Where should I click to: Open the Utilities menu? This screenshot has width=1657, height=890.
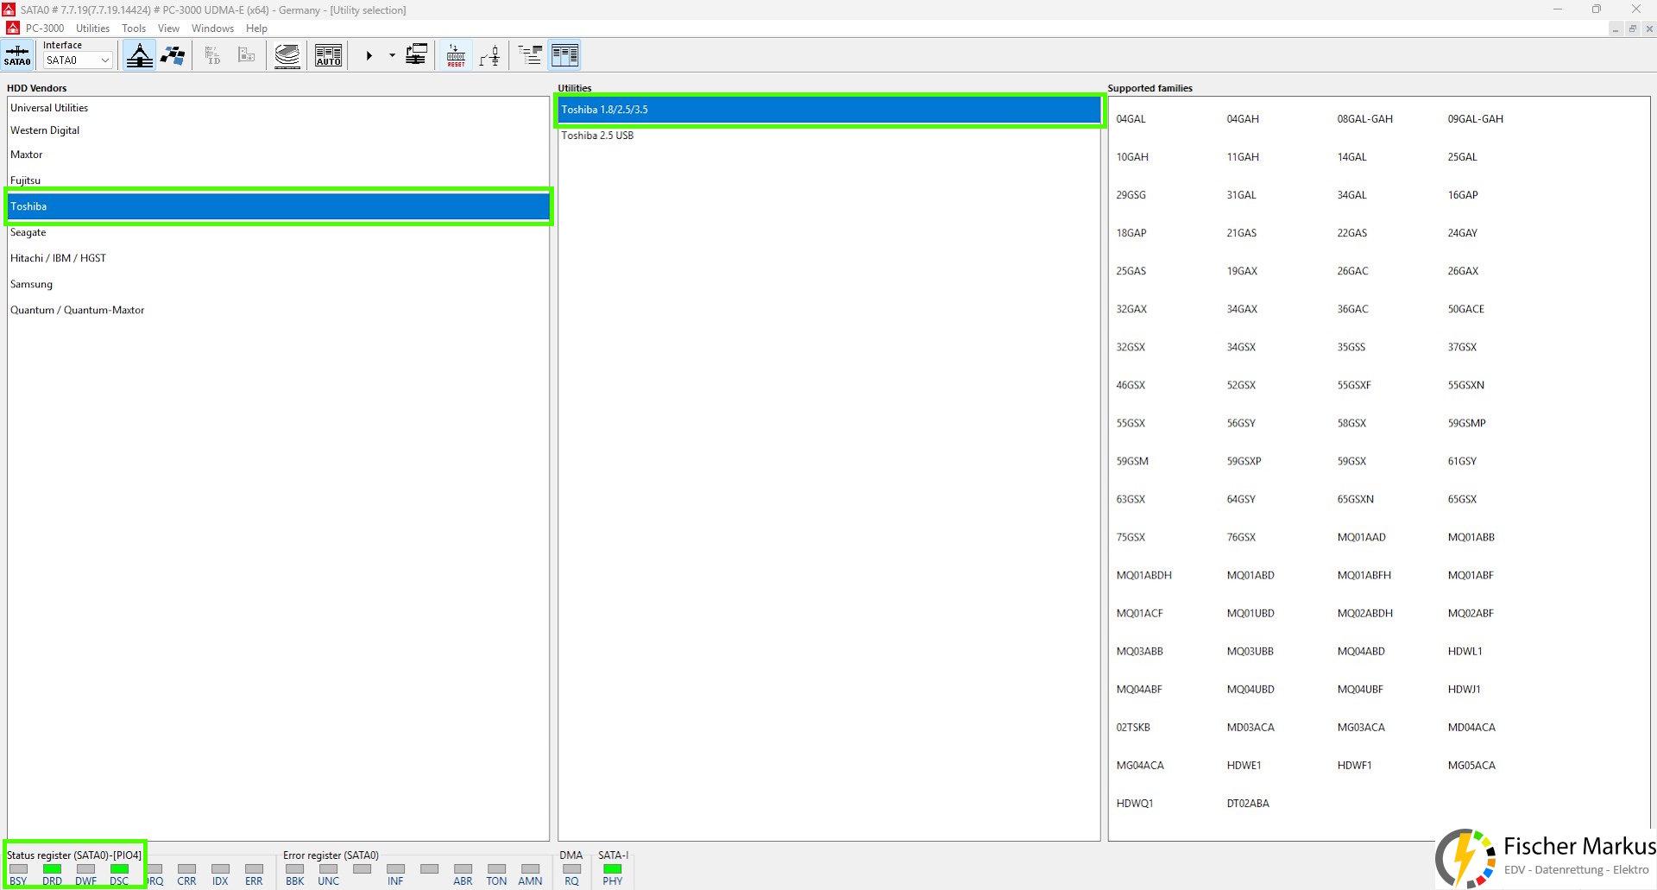92,28
